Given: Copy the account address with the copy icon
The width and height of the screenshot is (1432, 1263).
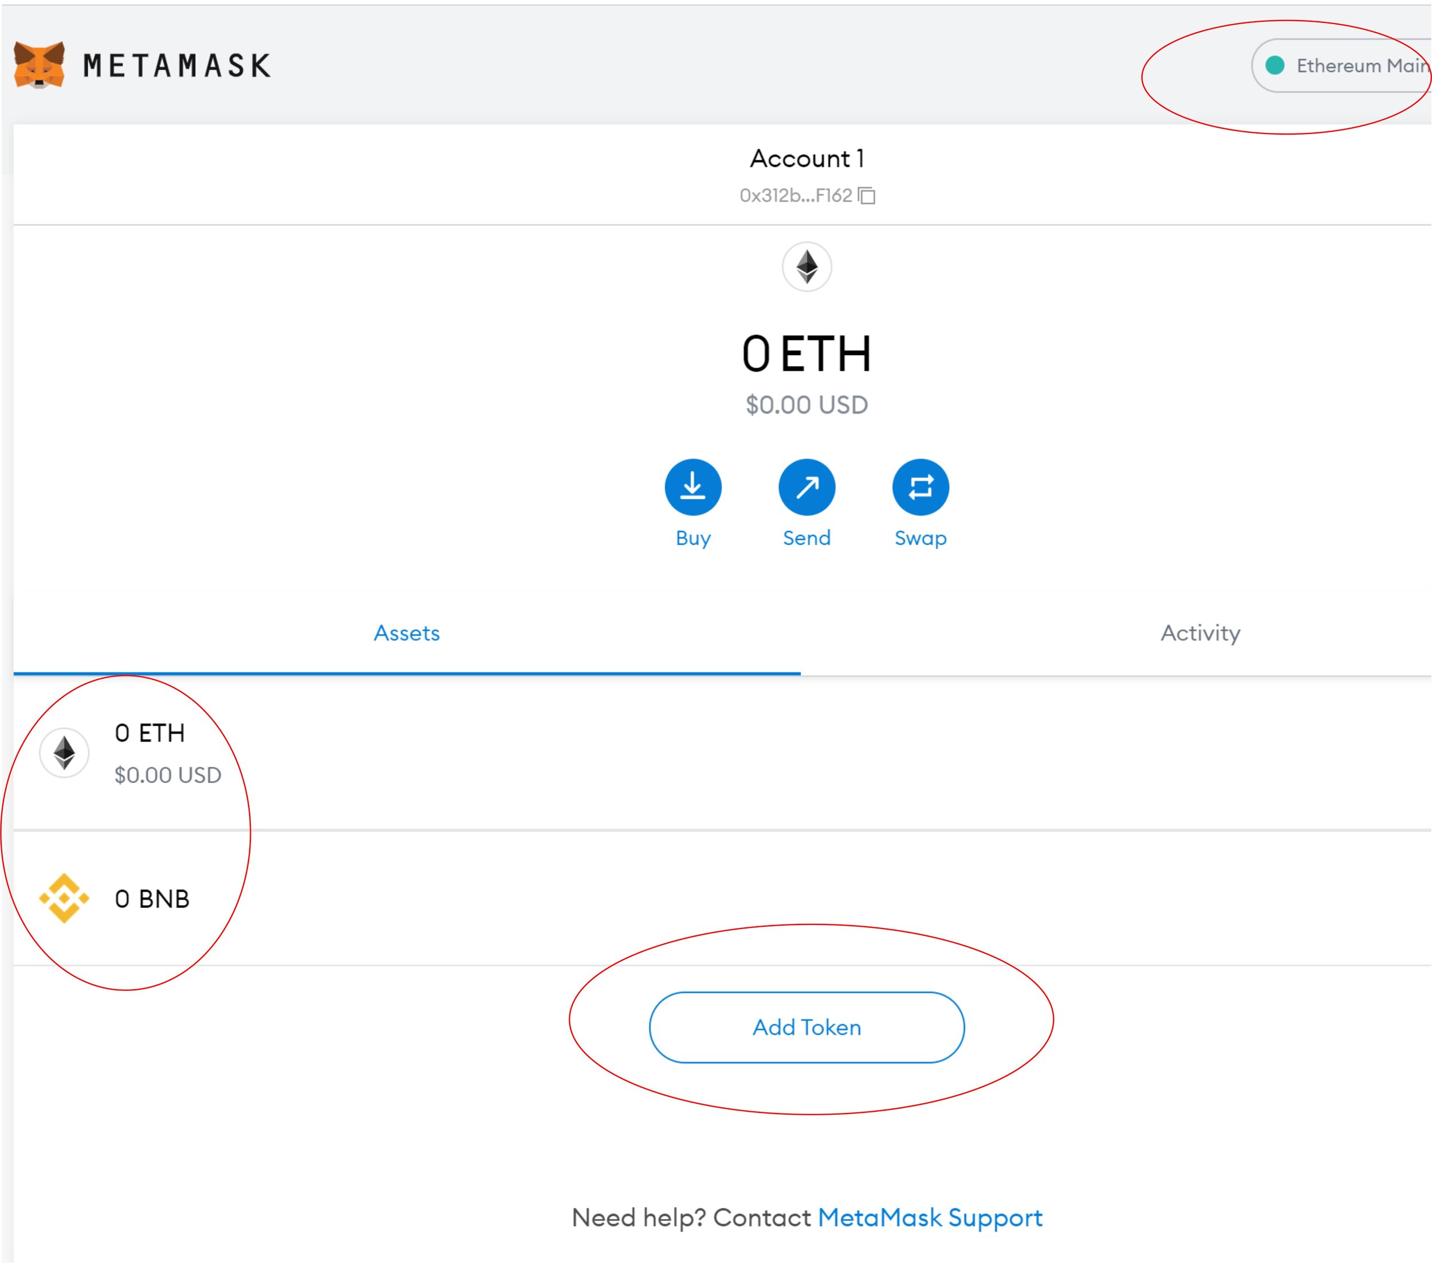Looking at the screenshot, I should point(867,195).
